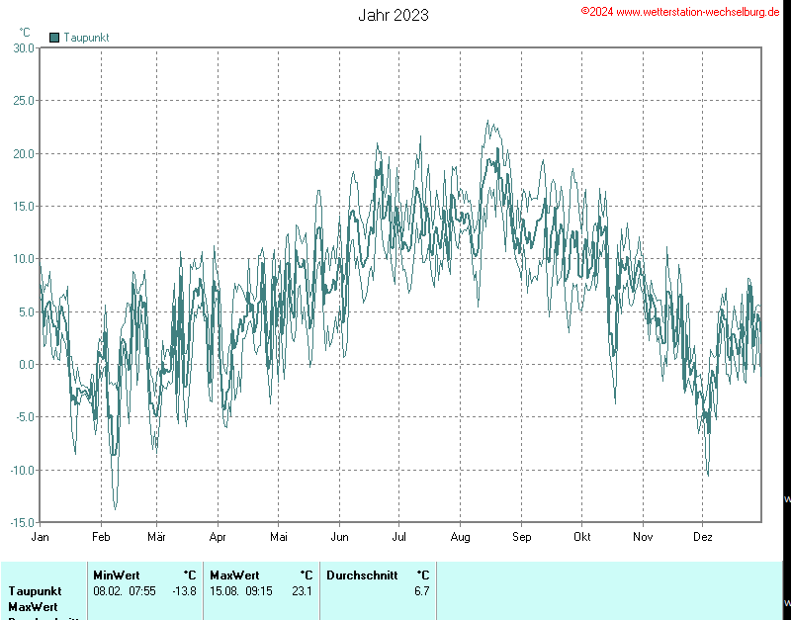Click the Dez month label
The width and height of the screenshot is (791, 620).
coord(703,537)
